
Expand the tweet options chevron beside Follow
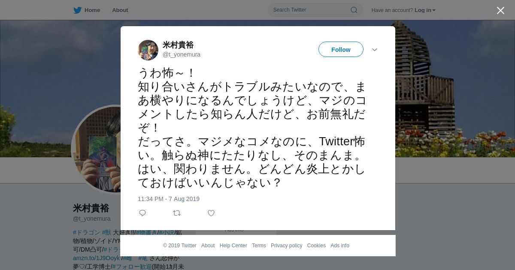(375, 50)
